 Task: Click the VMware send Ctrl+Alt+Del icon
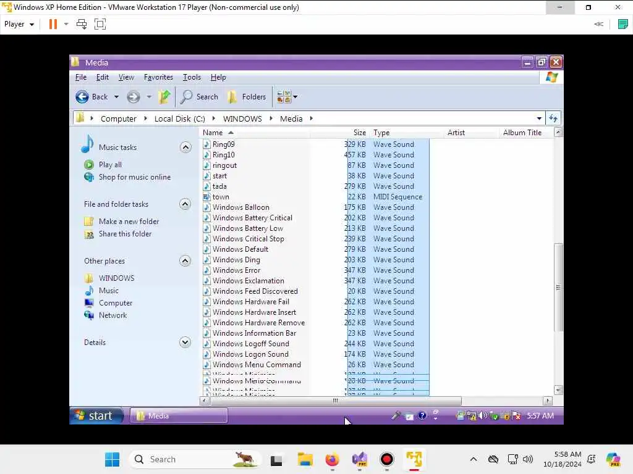pyautogui.click(x=82, y=24)
